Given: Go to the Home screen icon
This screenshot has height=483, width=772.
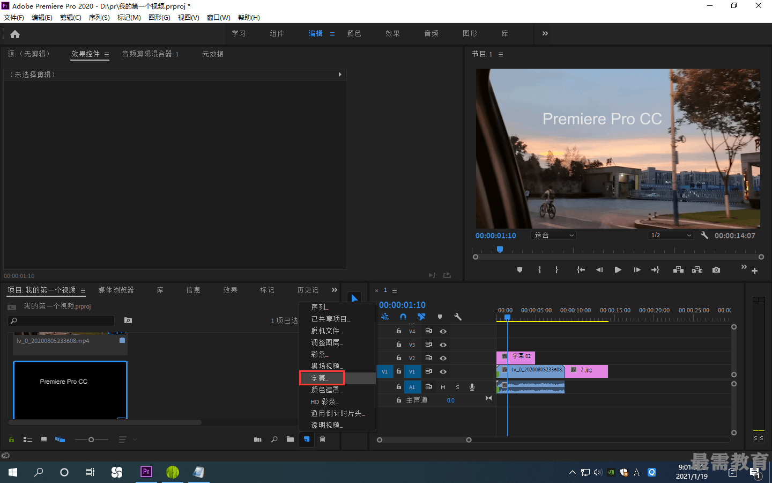Looking at the screenshot, I should point(15,34).
